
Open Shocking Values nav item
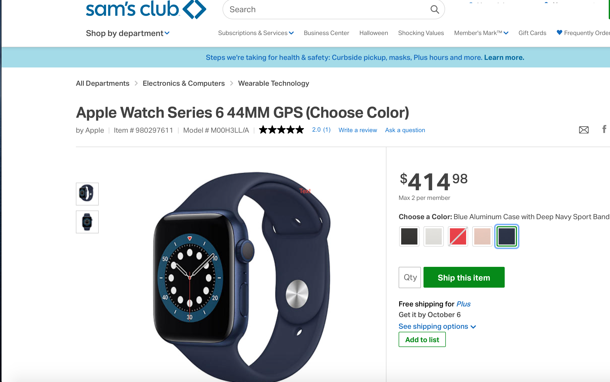[421, 33]
